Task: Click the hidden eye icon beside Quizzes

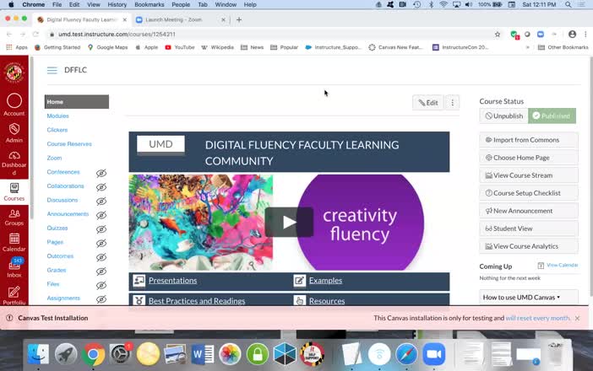Action: point(101,229)
